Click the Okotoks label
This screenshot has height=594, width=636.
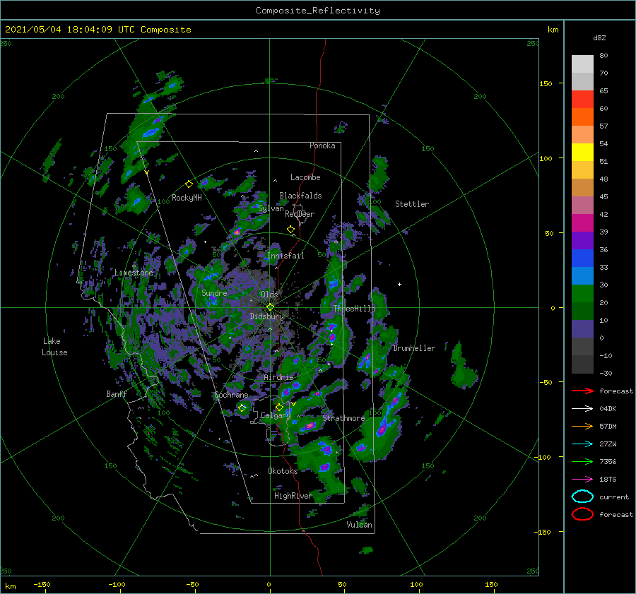pyautogui.click(x=283, y=470)
